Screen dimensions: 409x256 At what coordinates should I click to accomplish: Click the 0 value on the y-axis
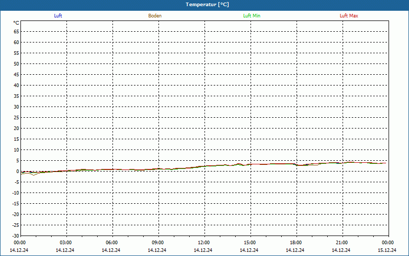point(18,172)
